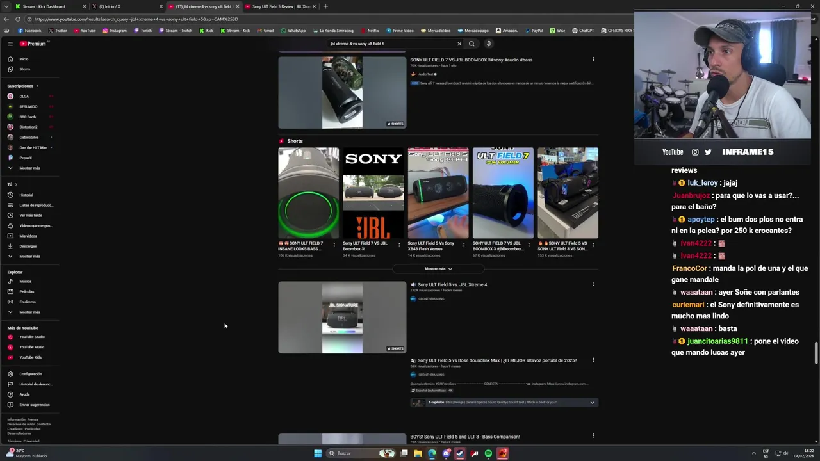Expand Mostrar más under Tú section
This screenshot has width=820, height=461.
coord(29,256)
